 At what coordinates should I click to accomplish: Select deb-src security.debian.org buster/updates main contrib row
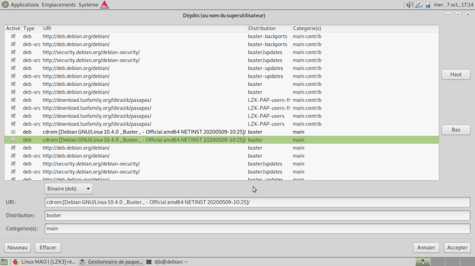pos(221,60)
